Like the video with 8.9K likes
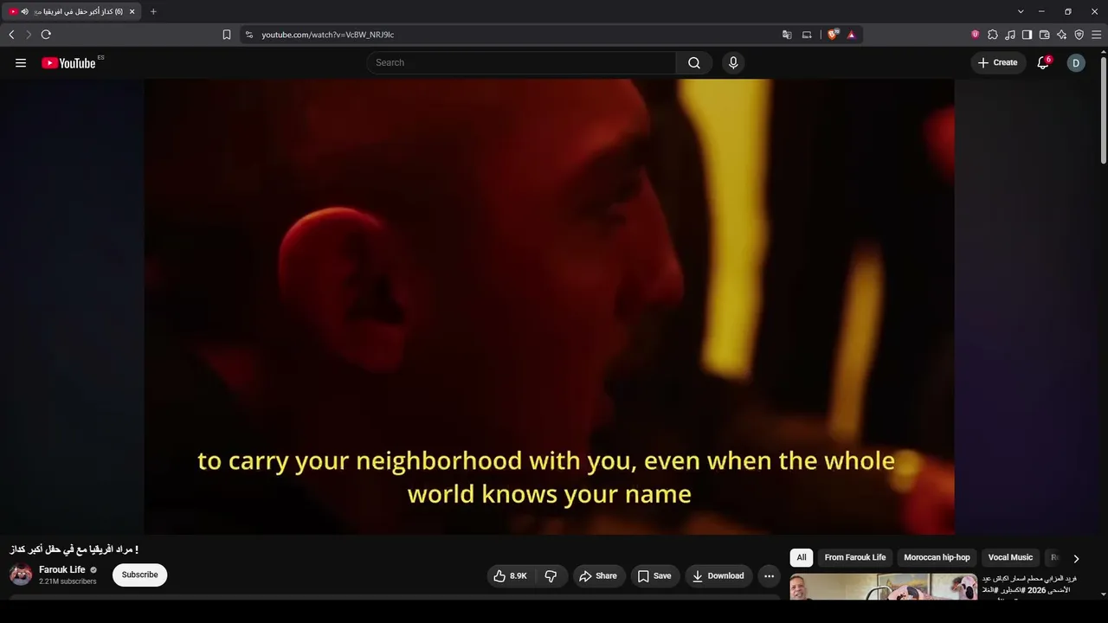This screenshot has height=623, width=1108. tap(511, 575)
